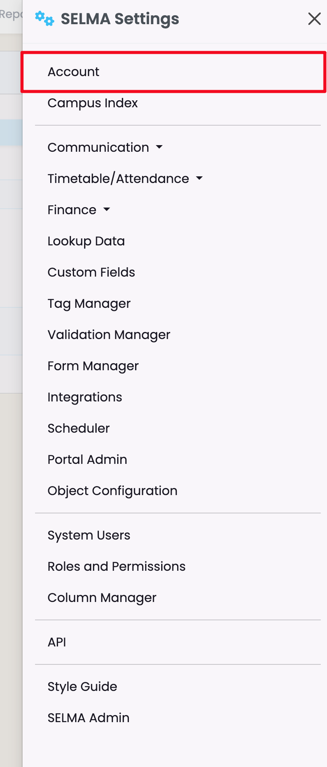Click the SELMA Settings gears icon
This screenshot has width=327, height=767.
[44, 19]
